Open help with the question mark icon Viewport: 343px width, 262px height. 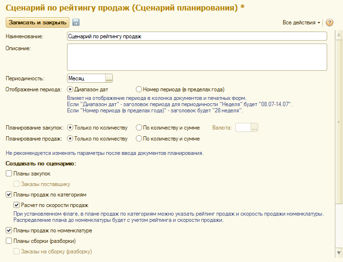329,22
